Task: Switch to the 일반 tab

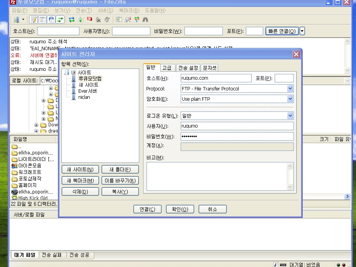Action: pos(151,67)
